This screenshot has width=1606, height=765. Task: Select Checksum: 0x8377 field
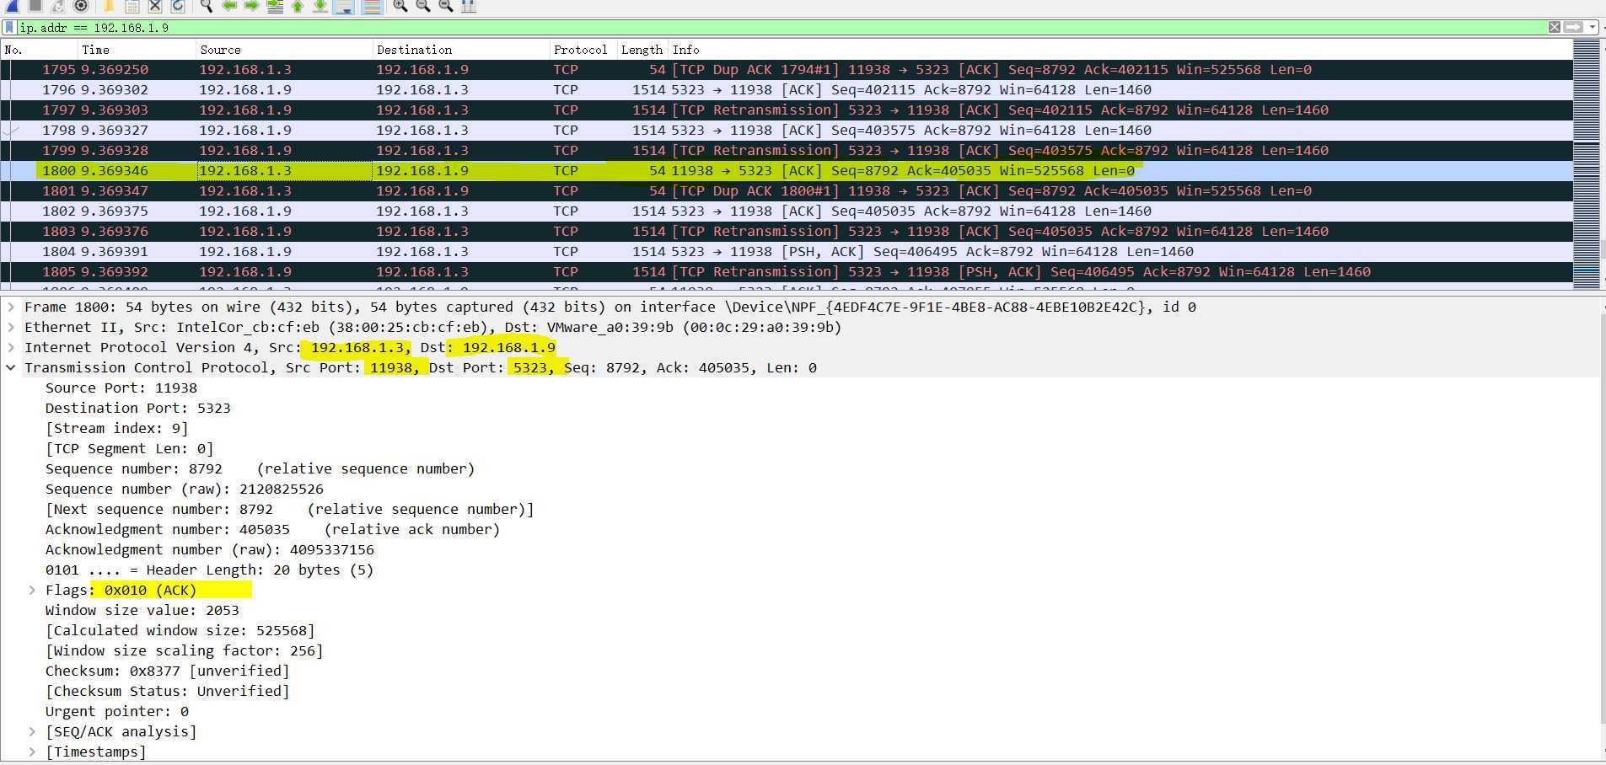click(x=168, y=671)
